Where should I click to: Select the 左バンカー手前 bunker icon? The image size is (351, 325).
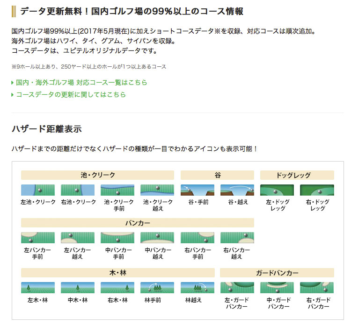[38, 238]
